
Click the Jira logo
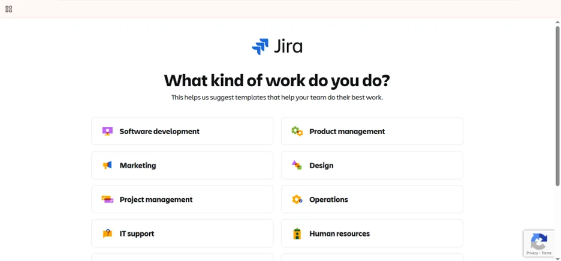[x=277, y=47]
